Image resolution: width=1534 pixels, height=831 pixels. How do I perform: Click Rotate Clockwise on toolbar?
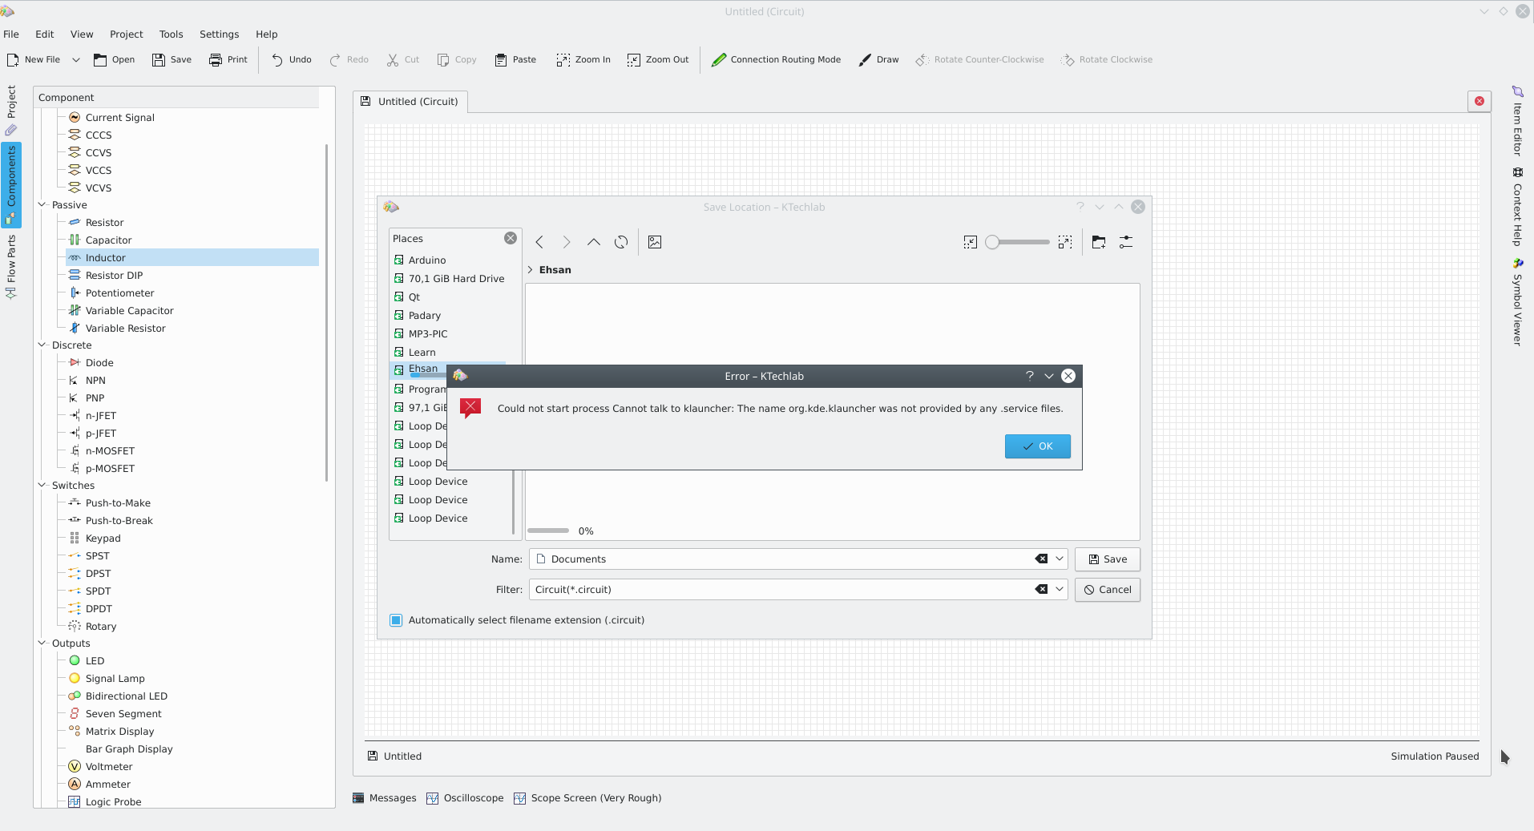point(1106,59)
